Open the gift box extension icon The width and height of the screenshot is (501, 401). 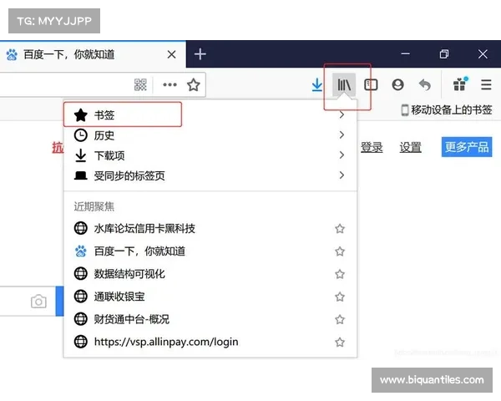click(460, 84)
